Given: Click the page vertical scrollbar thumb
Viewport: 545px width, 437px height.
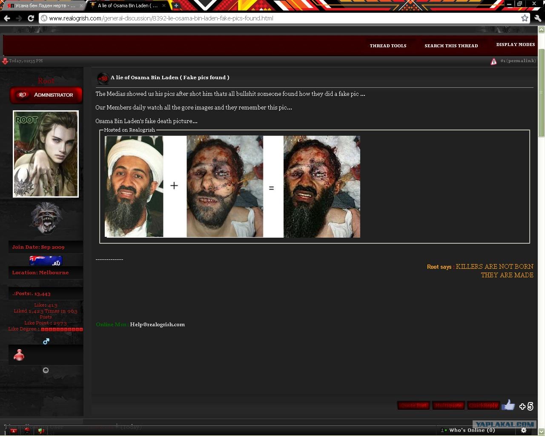Looking at the screenshot, I should click(542, 93).
